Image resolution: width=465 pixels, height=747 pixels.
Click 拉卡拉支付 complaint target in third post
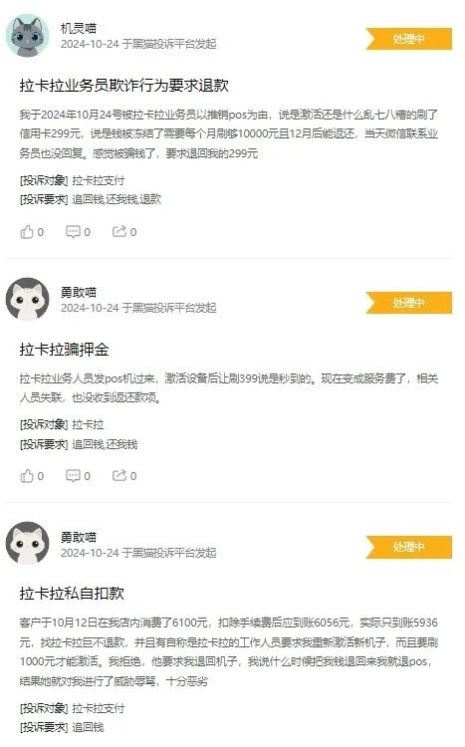99,708
